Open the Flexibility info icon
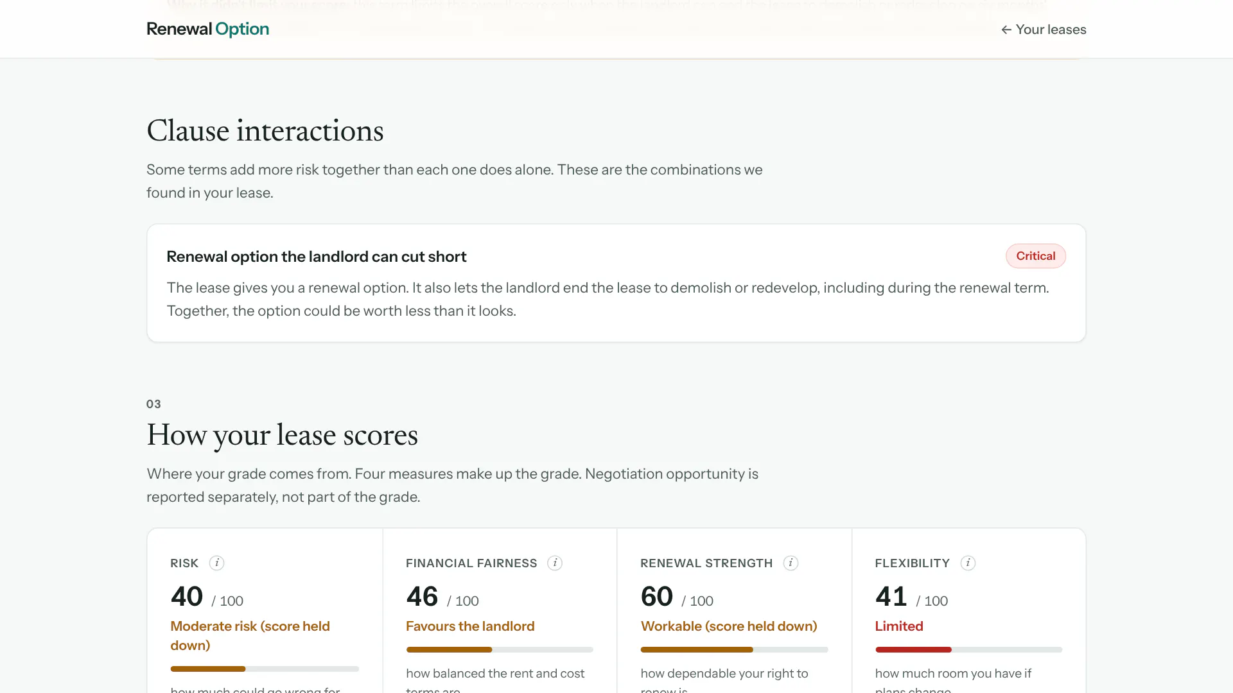 [968, 563]
